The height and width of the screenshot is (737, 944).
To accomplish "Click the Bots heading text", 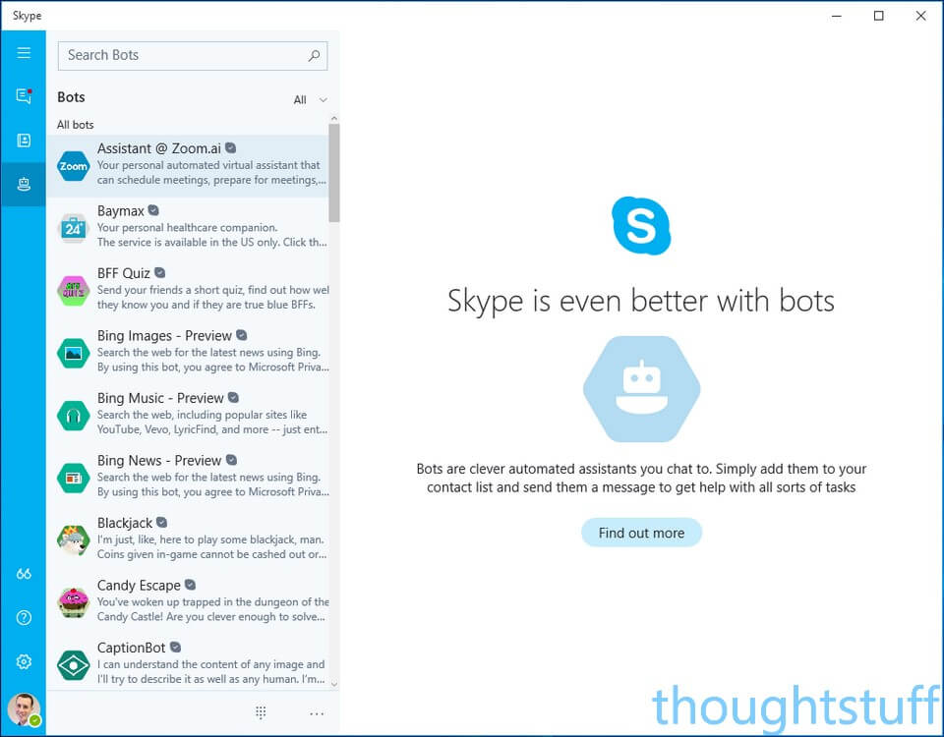I will tap(71, 97).
